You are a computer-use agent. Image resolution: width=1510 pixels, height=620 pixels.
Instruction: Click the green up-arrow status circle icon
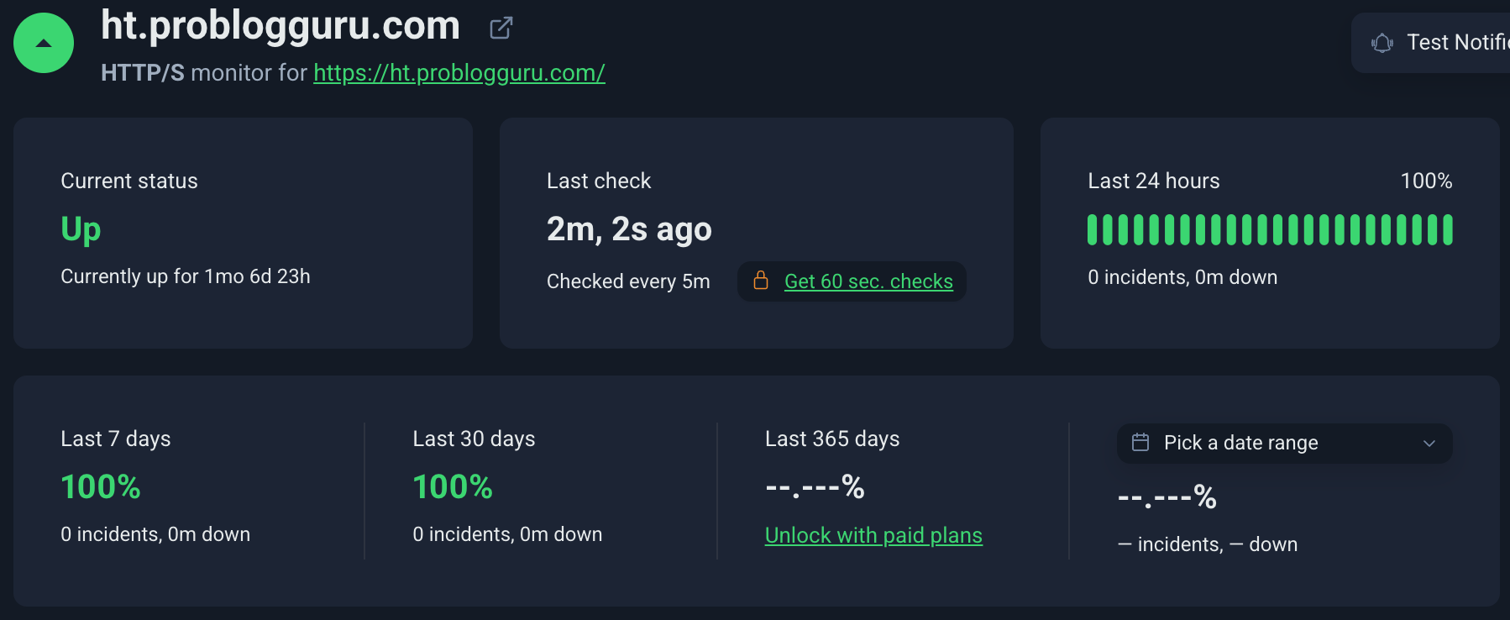pyautogui.click(x=44, y=43)
